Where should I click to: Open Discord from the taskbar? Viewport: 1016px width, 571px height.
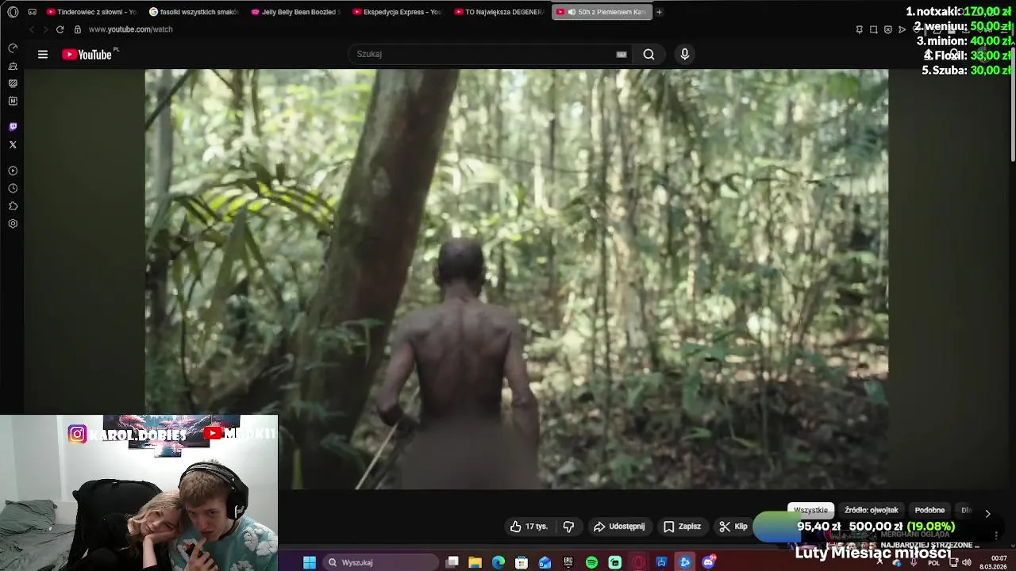click(708, 562)
